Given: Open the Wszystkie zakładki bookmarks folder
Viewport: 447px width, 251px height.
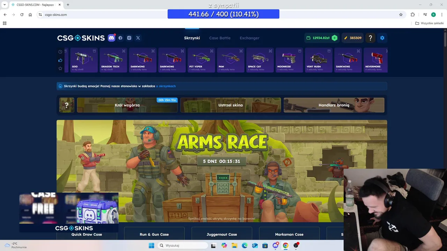Looking at the screenshot, I should (x=430, y=23).
